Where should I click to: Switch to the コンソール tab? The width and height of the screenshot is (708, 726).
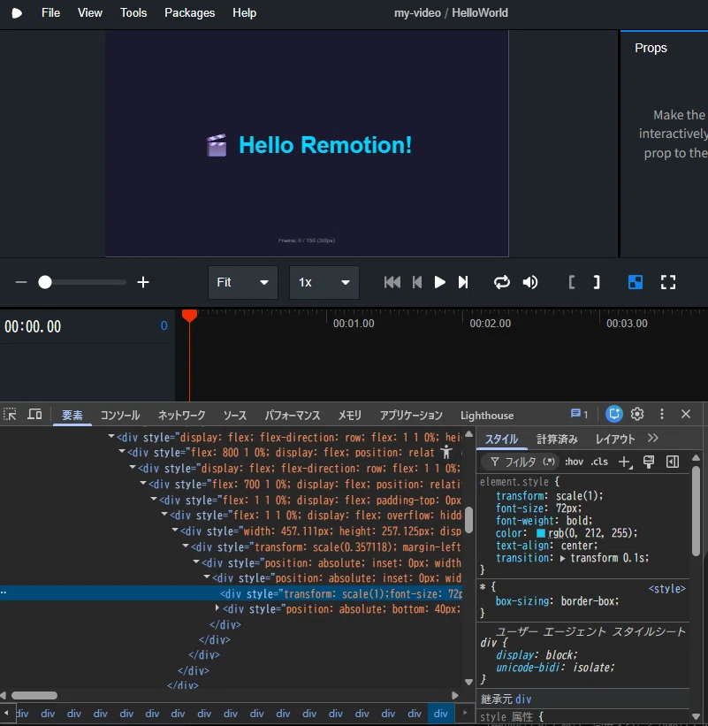120,416
